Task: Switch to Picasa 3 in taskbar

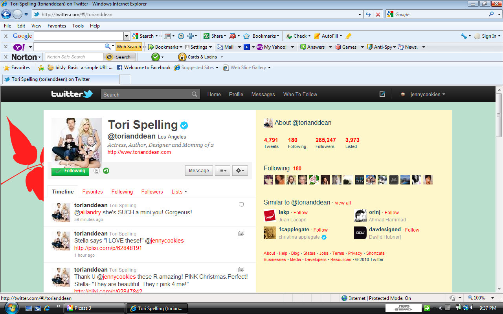Action: [x=94, y=308]
